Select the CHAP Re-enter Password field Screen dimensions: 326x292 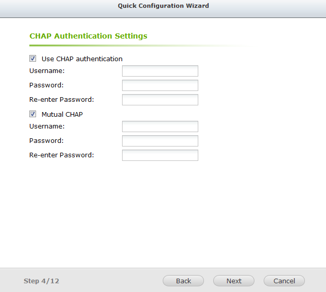tap(160, 100)
